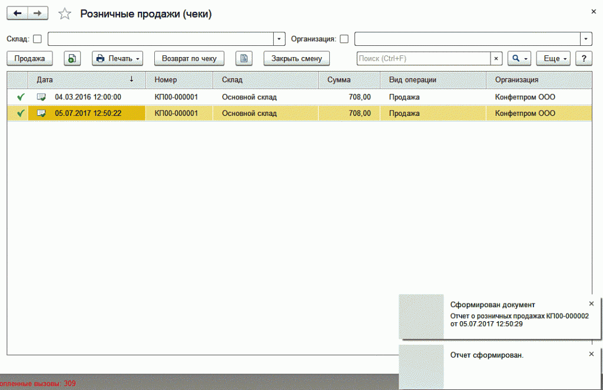Open the magnifier search options dropdown
This screenshot has height=390, width=603.
pyautogui.click(x=519, y=58)
